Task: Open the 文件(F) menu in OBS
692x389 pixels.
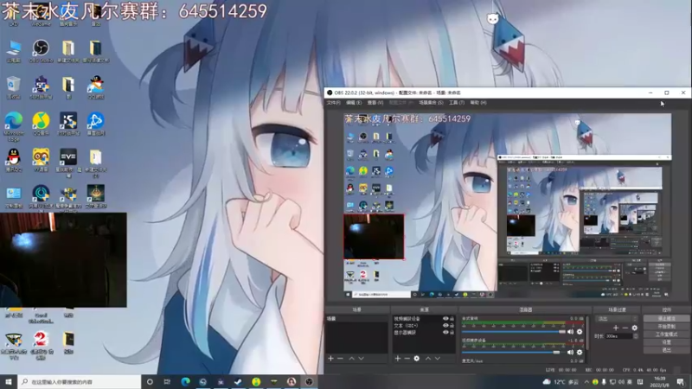Action: tap(333, 103)
